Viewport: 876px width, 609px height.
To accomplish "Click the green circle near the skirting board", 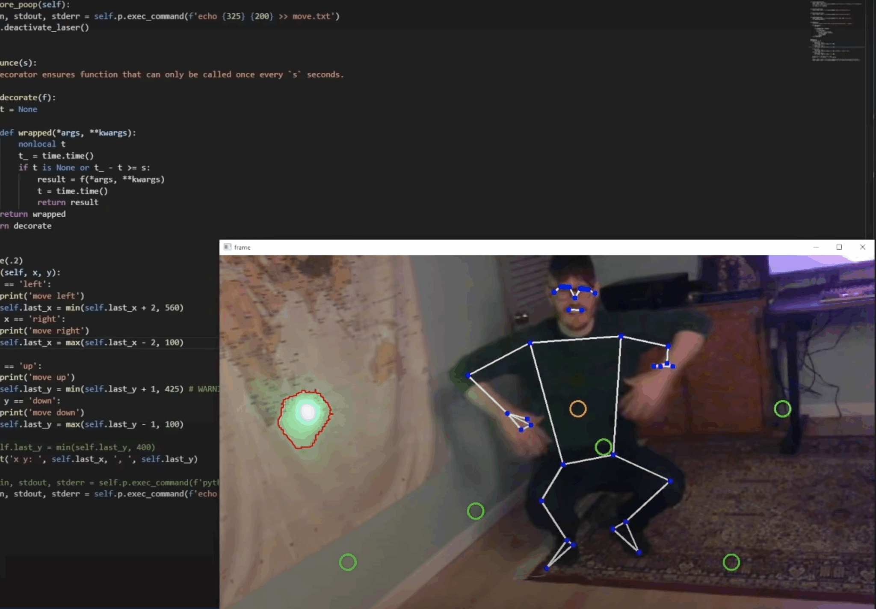I will coord(476,511).
